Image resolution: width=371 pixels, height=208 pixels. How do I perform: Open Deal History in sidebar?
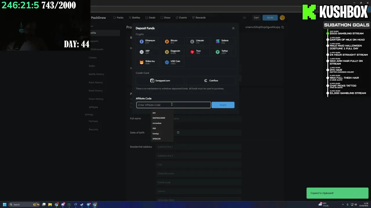pyautogui.click(x=96, y=91)
